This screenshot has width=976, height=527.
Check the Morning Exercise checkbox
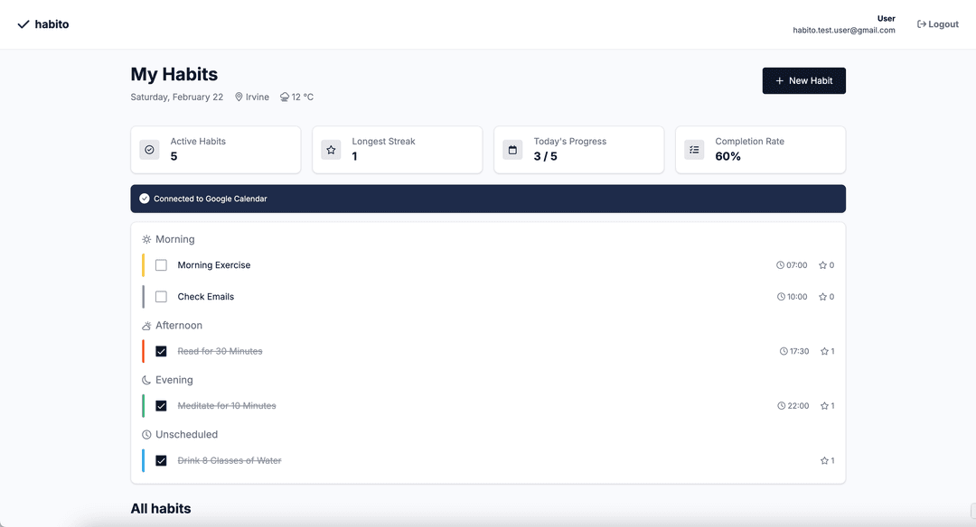coord(161,265)
